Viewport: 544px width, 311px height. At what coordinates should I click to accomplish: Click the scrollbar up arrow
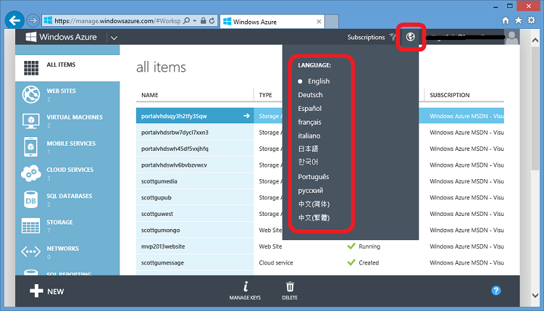[535, 40]
